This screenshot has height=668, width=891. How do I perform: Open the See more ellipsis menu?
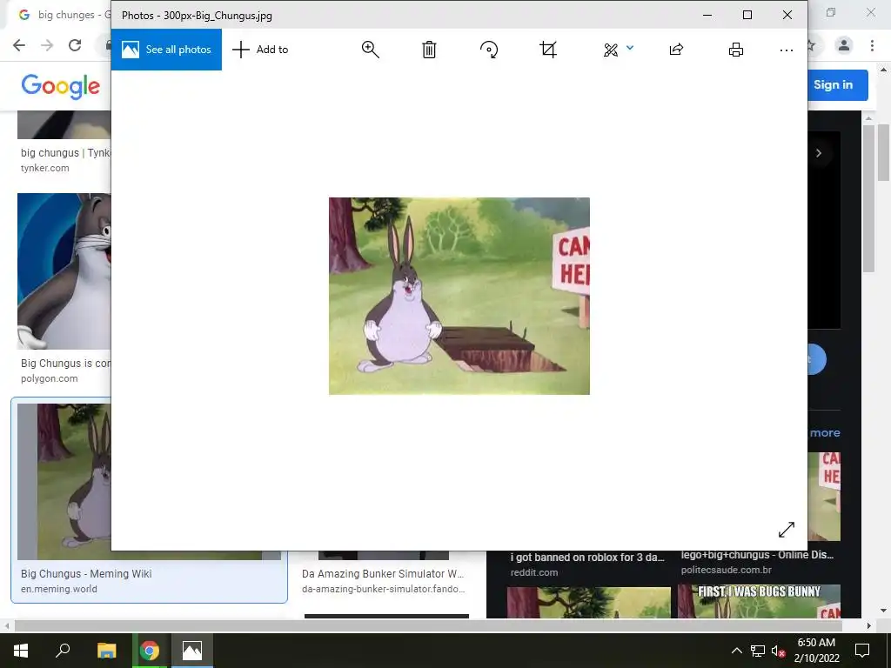tap(787, 50)
